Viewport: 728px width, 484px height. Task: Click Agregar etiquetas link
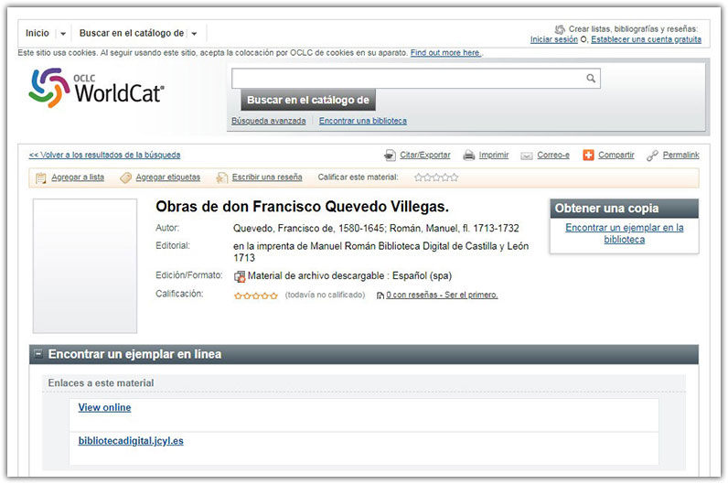(x=167, y=177)
